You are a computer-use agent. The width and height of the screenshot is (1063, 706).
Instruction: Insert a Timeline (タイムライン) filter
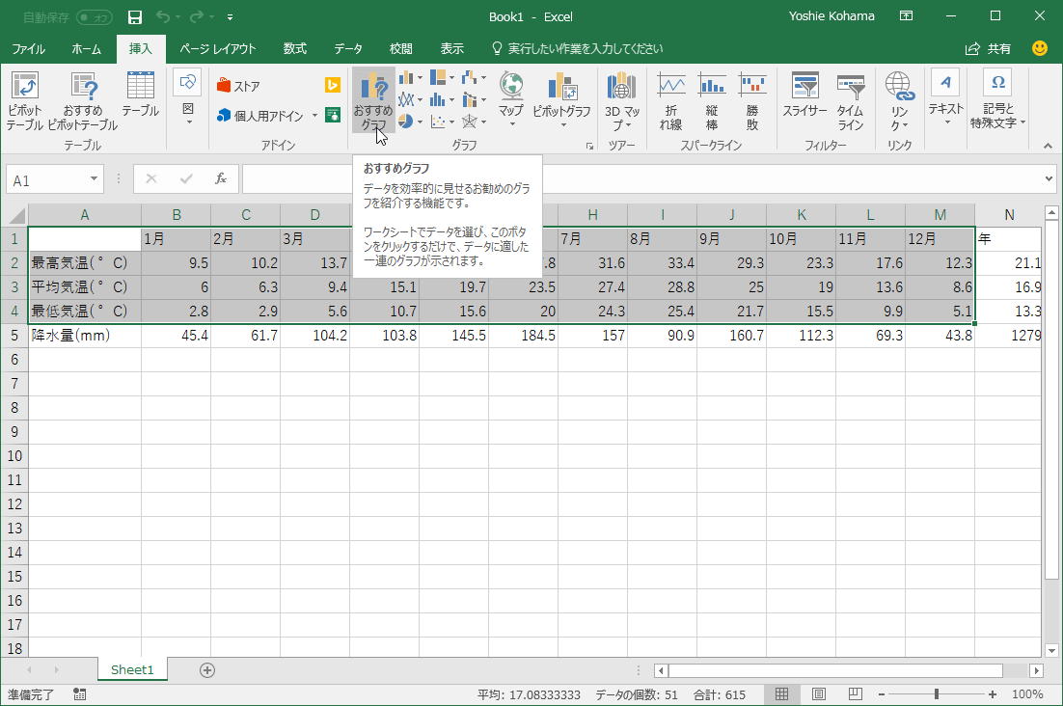[x=850, y=101]
